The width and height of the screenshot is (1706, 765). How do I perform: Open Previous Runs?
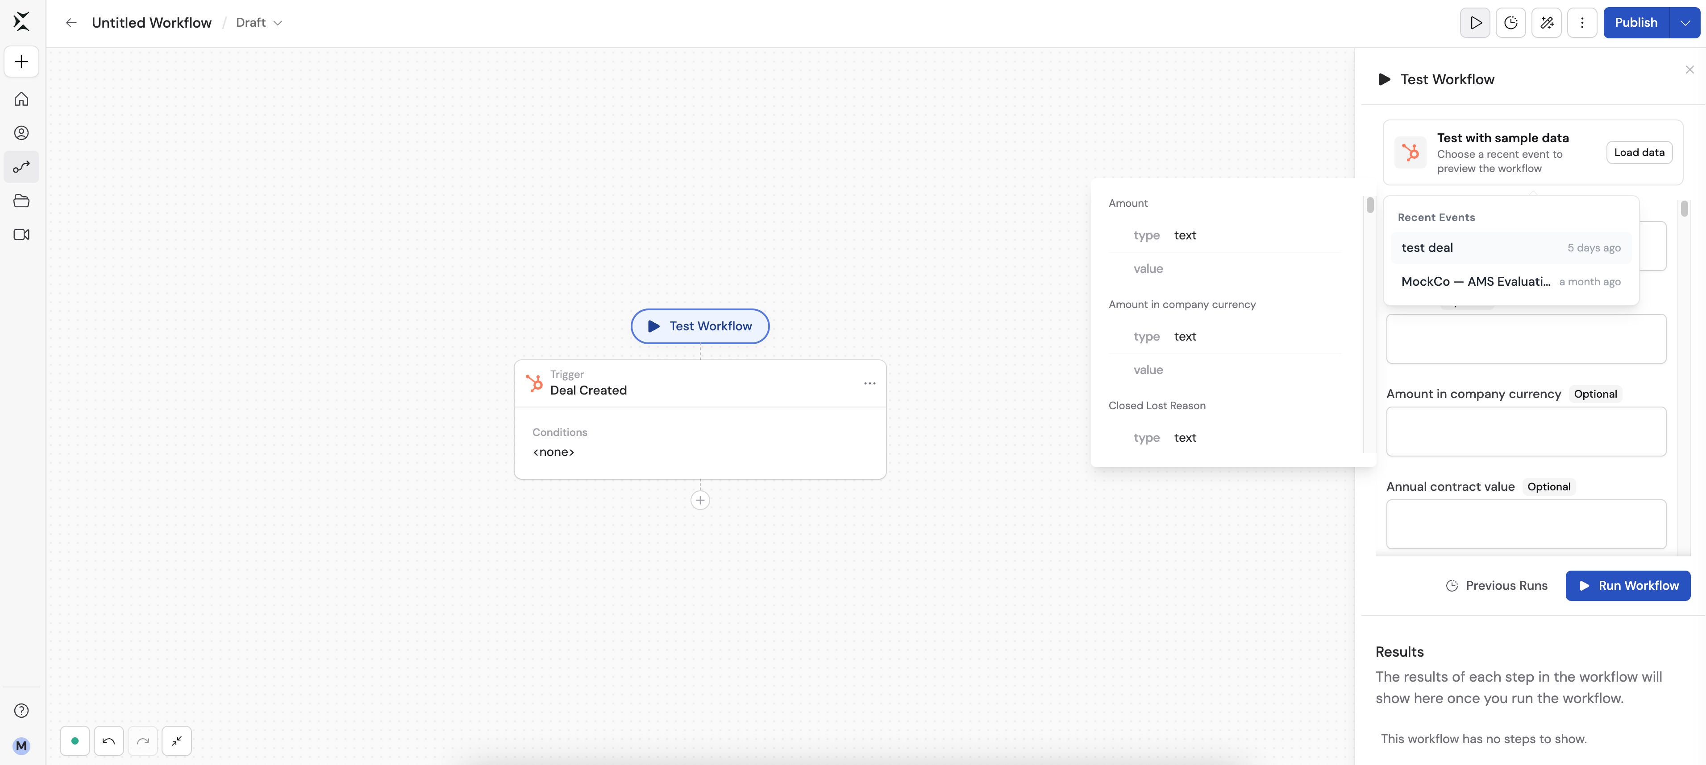(x=1496, y=586)
